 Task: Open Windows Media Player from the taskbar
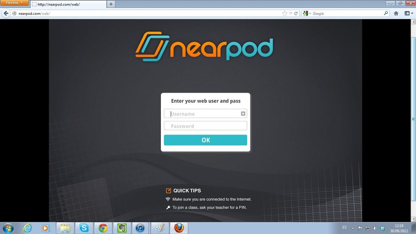pyautogui.click(x=46, y=228)
